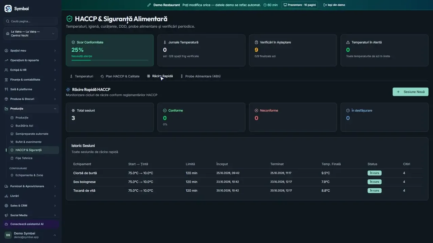Click the clock icon in În desfășurare card
This screenshot has width=433, height=243.
click(348, 110)
